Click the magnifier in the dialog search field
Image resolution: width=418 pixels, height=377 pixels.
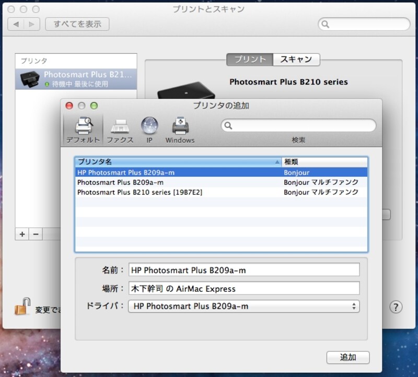(x=227, y=126)
